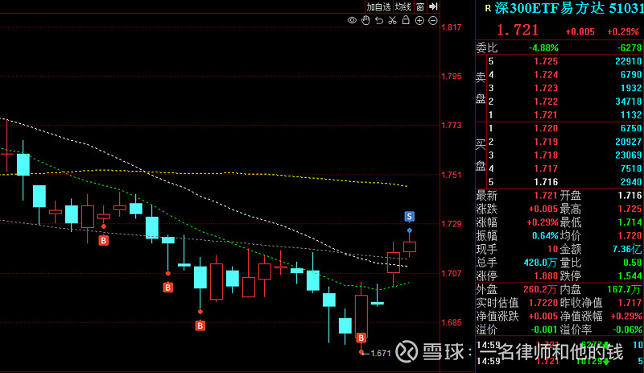Click buy level 5 volume 2940
This screenshot has width=644, height=373.
point(631,182)
